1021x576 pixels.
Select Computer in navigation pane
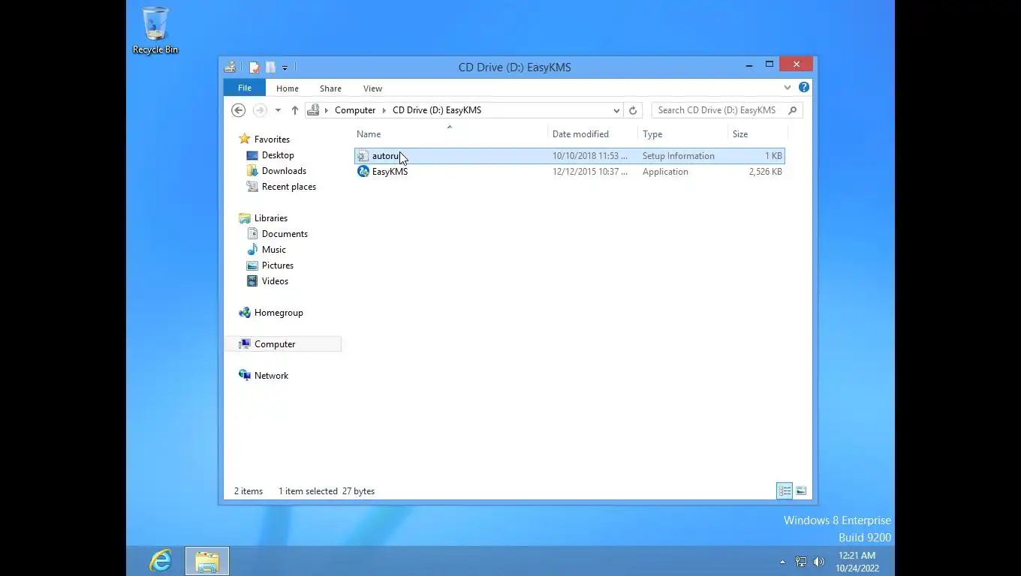tap(282, 344)
